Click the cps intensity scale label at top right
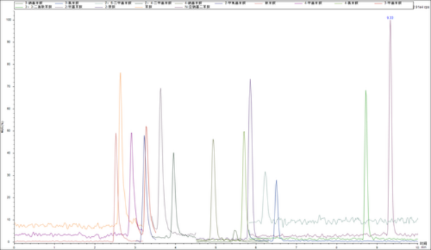This screenshot has height=250, width=431. pyautogui.click(x=421, y=7)
